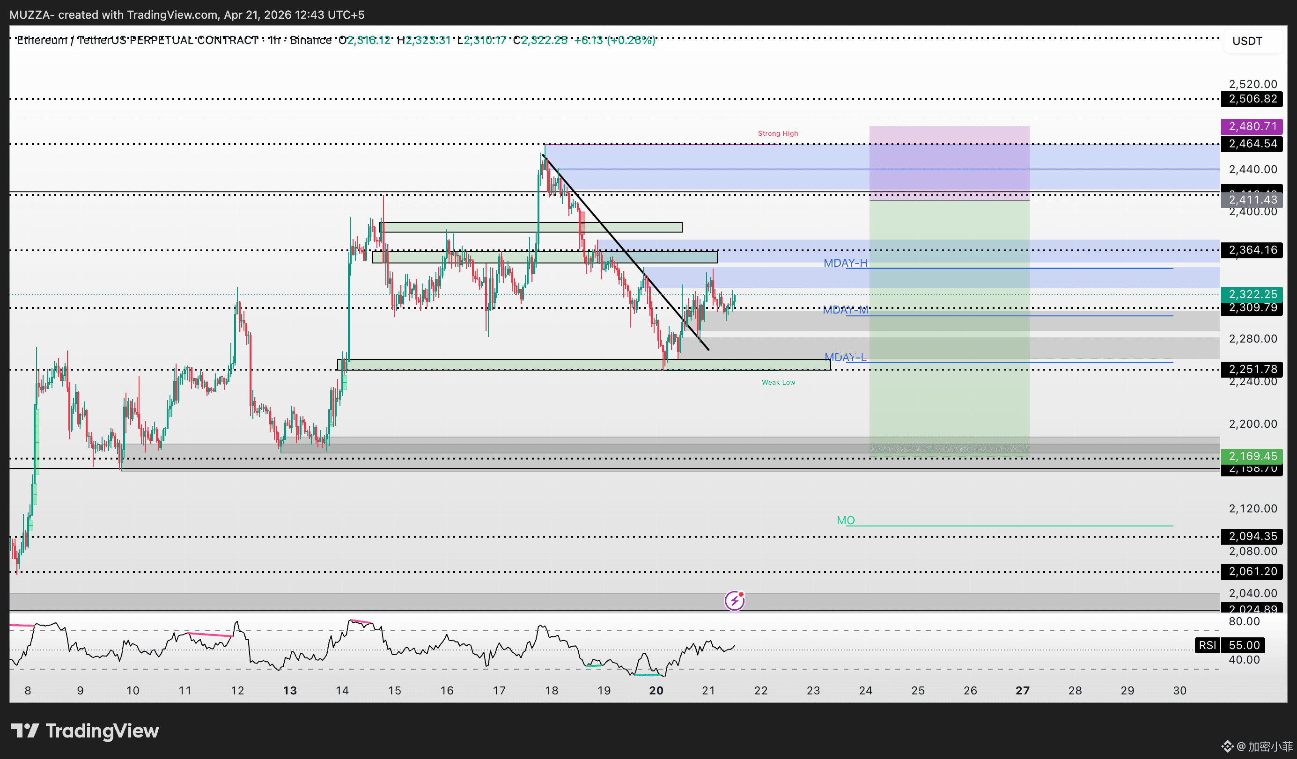1297x759 pixels.
Task: Click date 20 on the time axis
Action: click(656, 691)
